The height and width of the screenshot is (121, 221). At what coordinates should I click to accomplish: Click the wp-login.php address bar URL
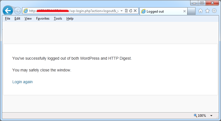pyautogui.click(x=74, y=11)
